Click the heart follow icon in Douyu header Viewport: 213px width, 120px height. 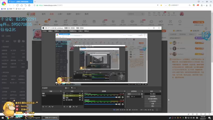pyautogui.click(x=154, y=13)
